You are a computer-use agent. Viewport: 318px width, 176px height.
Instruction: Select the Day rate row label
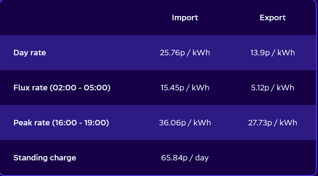[30, 53]
